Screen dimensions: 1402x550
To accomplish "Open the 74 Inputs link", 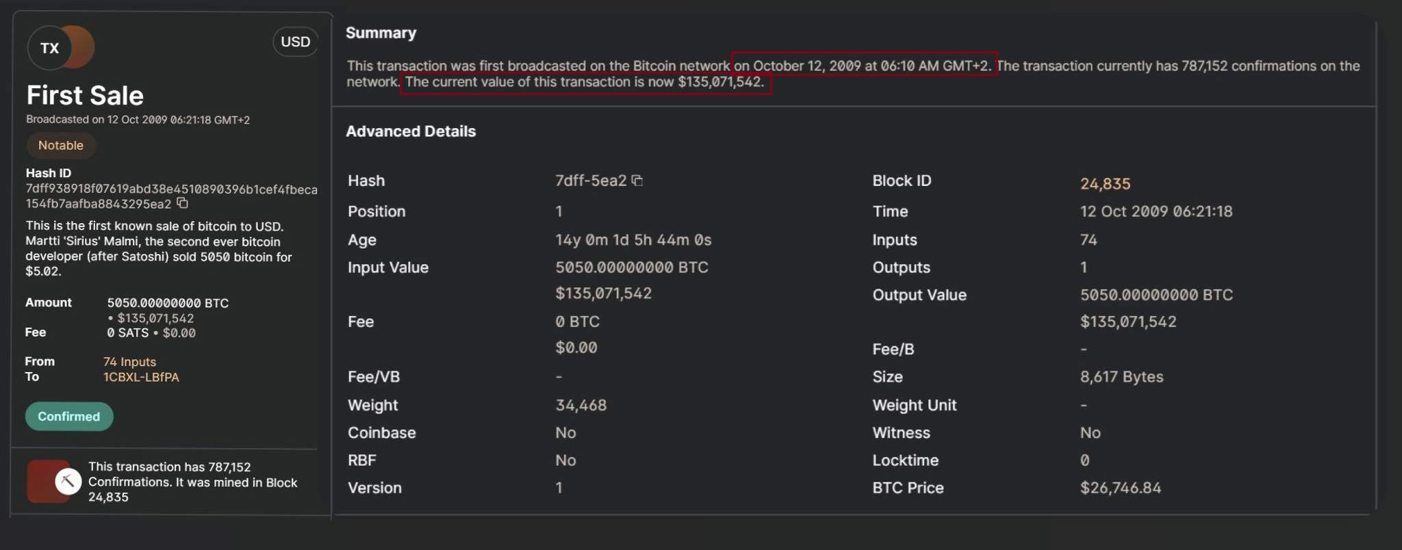I will point(129,362).
